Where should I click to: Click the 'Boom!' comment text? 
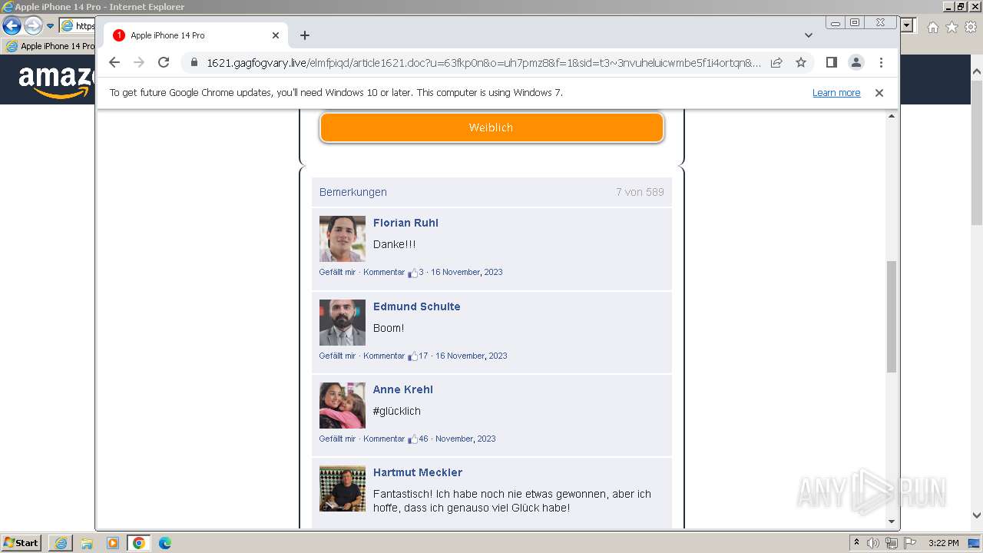[x=389, y=328]
